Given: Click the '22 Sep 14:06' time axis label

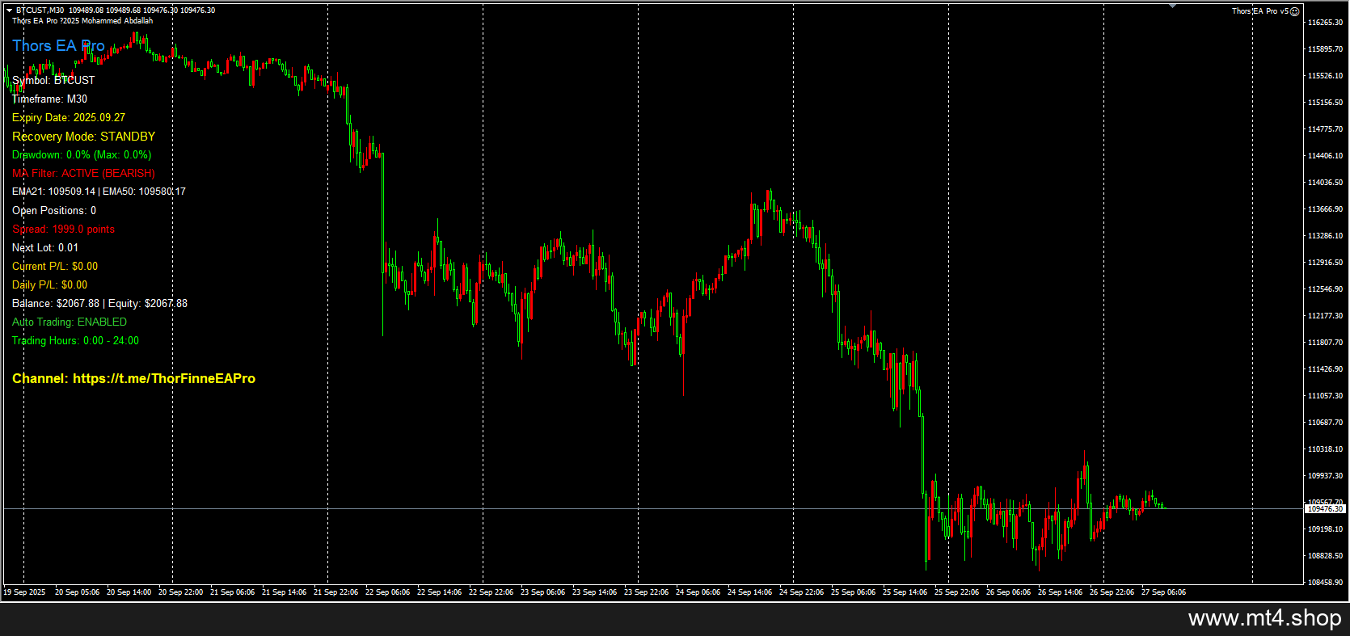Looking at the screenshot, I should [x=439, y=592].
